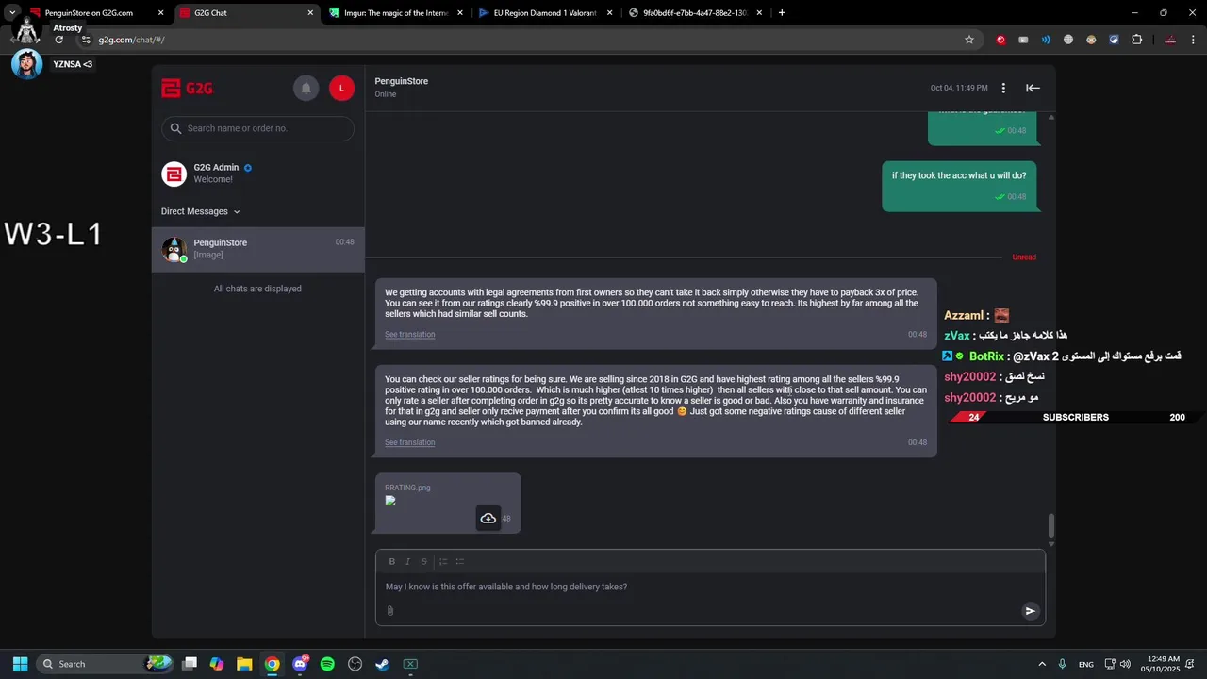Open the G2G Admin conversation
The width and height of the screenshot is (1207, 679).
[x=257, y=174]
